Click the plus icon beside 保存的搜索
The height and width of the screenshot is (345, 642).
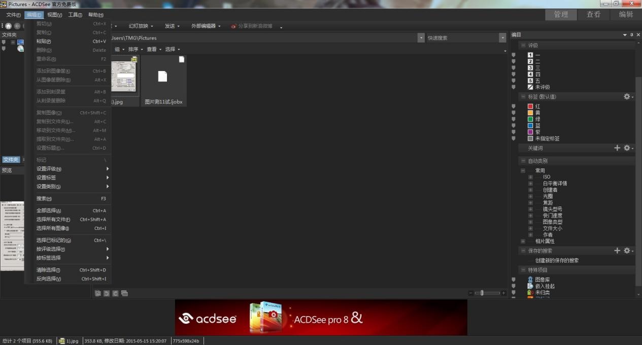tap(617, 250)
